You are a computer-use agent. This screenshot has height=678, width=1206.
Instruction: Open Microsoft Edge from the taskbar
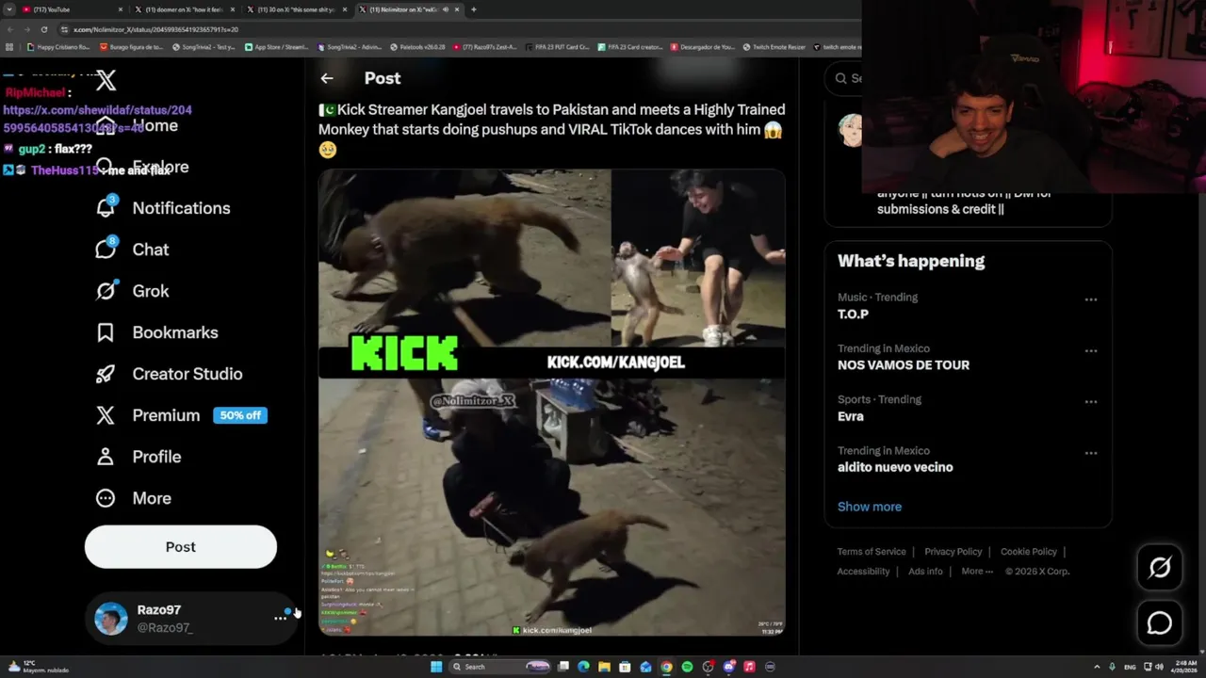point(583,667)
